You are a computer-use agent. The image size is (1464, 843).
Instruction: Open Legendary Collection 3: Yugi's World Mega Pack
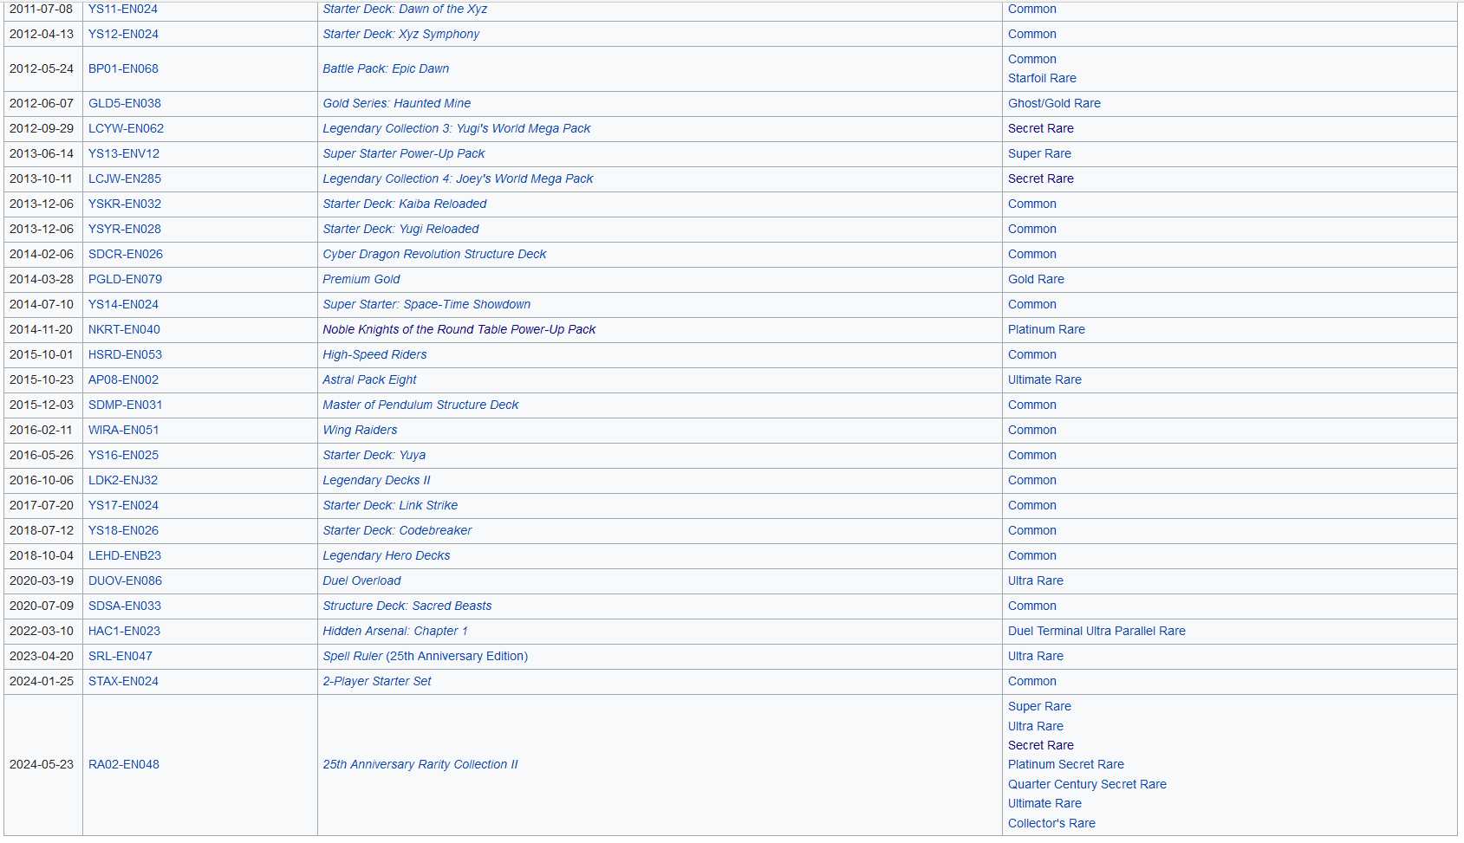[x=456, y=128]
